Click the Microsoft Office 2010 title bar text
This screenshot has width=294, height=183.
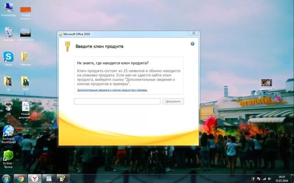[x=76, y=34]
